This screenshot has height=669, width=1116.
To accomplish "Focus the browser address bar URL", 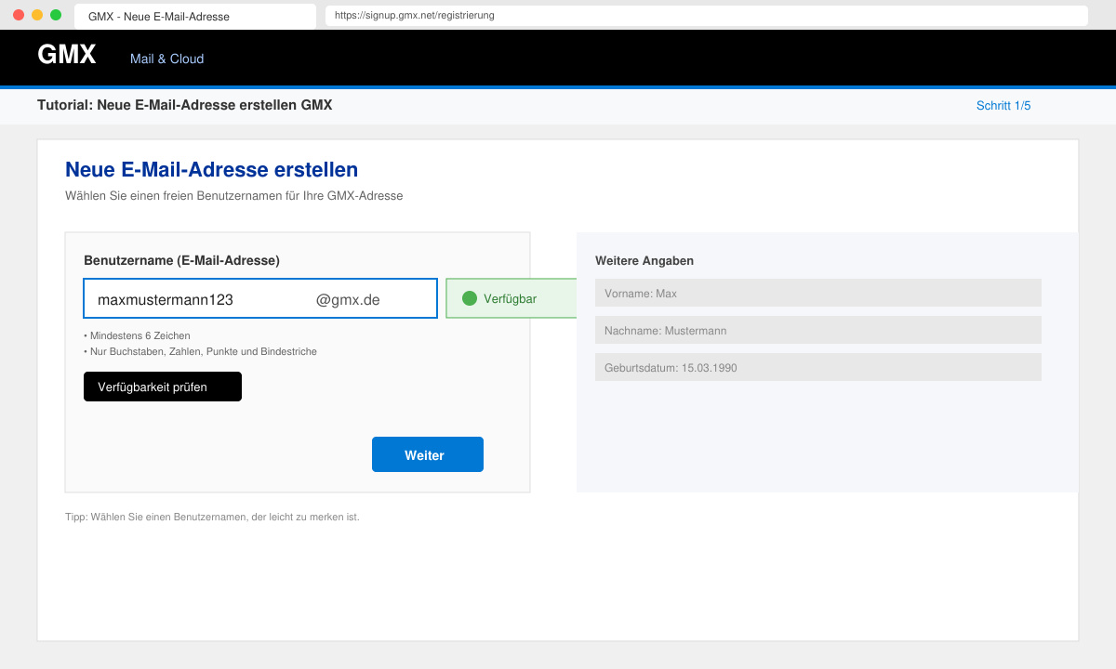I will click(x=707, y=16).
